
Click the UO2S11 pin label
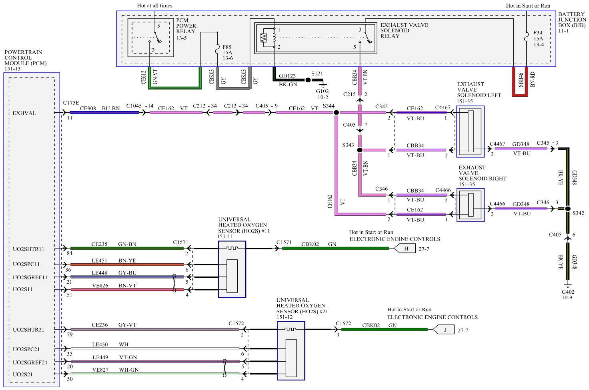[22, 289]
